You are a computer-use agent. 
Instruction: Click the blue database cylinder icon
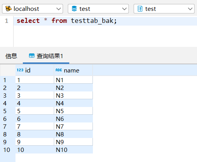(x=74, y=9)
